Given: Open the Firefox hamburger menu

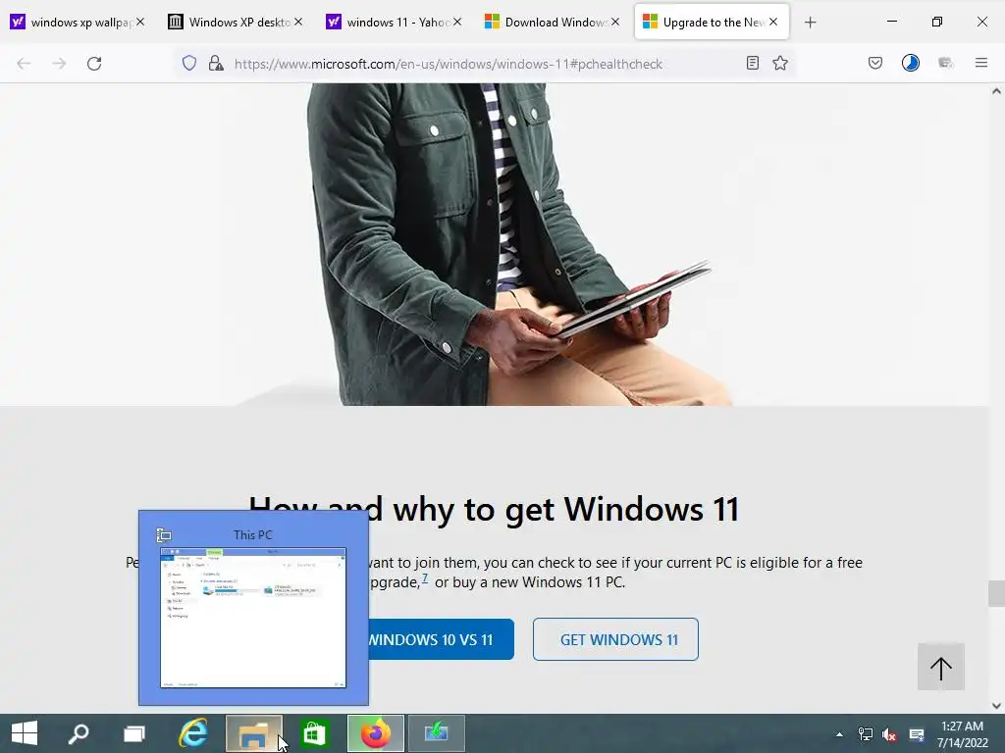Looking at the screenshot, I should 981,63.
